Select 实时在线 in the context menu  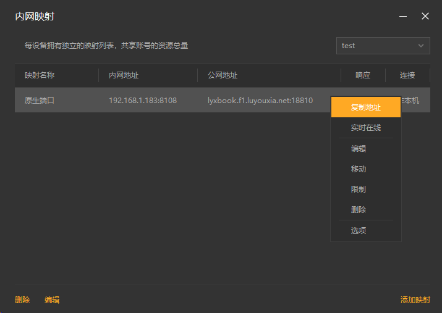point(365,128)
